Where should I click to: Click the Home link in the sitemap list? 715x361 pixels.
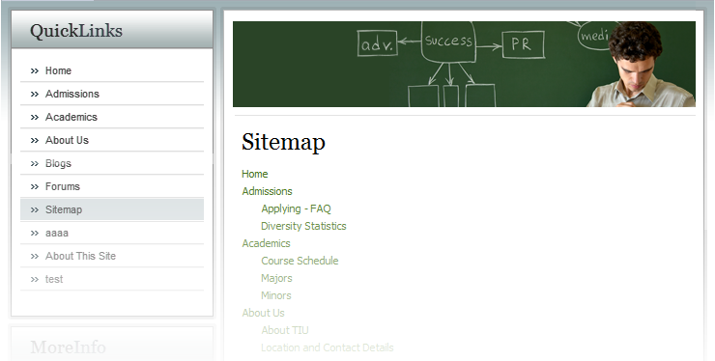click(x=254, y=174)
